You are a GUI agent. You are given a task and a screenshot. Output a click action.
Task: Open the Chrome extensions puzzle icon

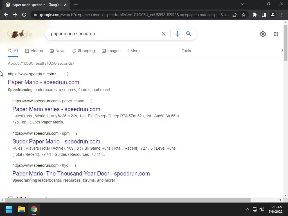255,15
